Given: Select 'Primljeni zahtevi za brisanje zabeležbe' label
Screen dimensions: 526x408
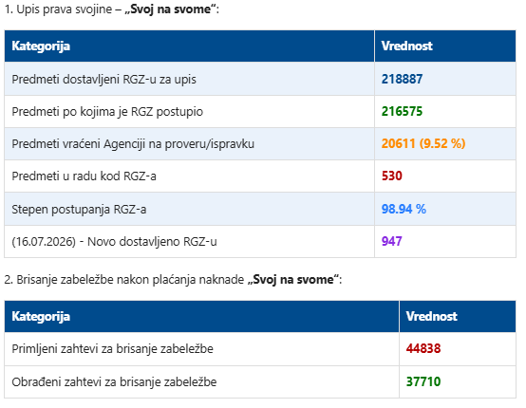Looking at the screenshot, I should [112, 349].
